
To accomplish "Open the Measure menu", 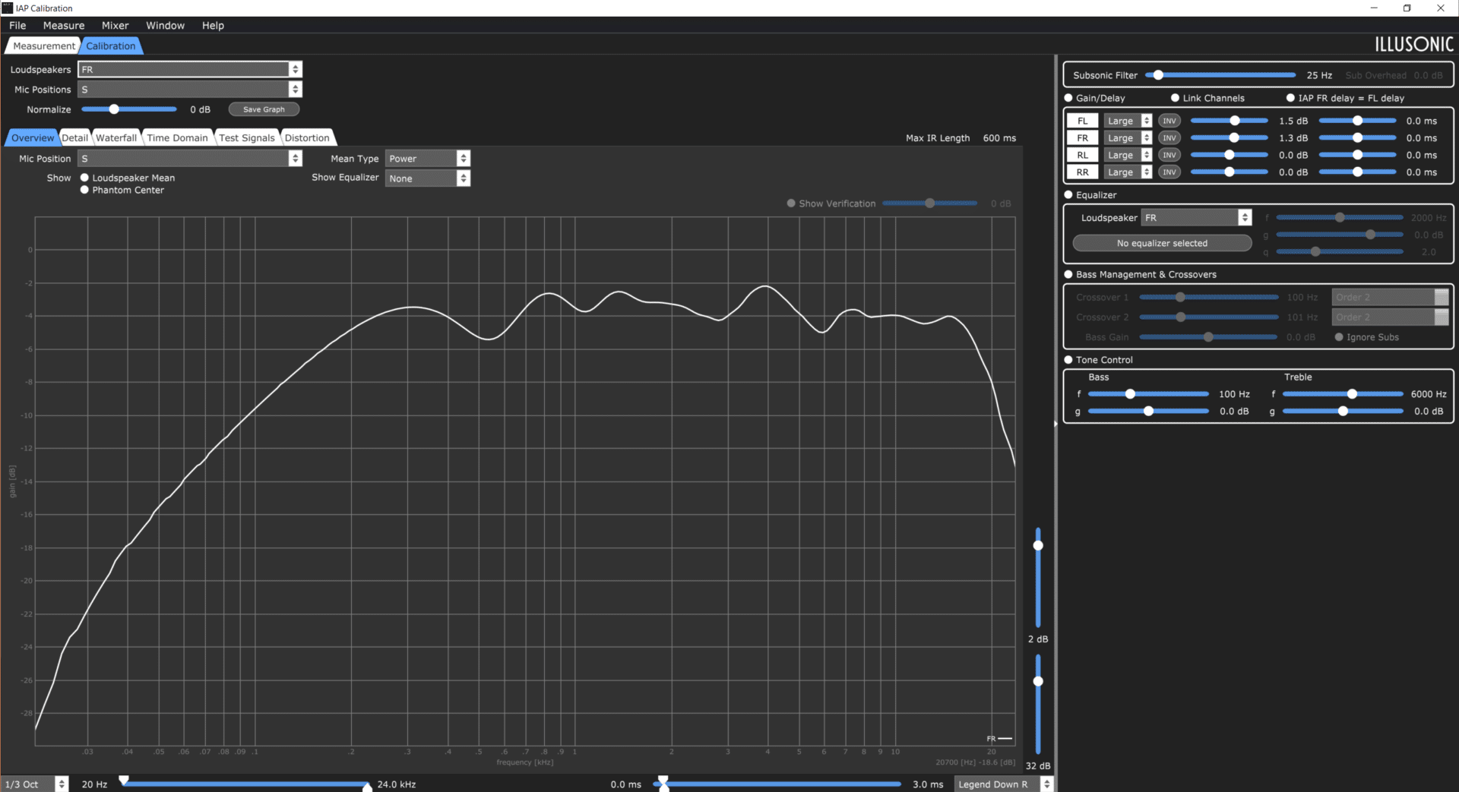I will pos(64,25).
